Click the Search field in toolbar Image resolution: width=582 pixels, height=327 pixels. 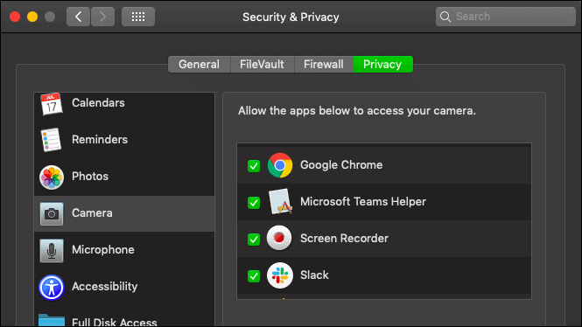(506, 17)
